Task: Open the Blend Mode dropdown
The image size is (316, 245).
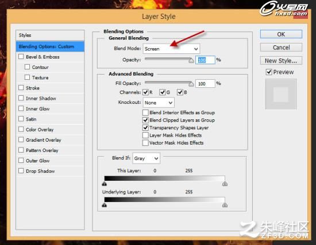Action: tap(171, 49)
